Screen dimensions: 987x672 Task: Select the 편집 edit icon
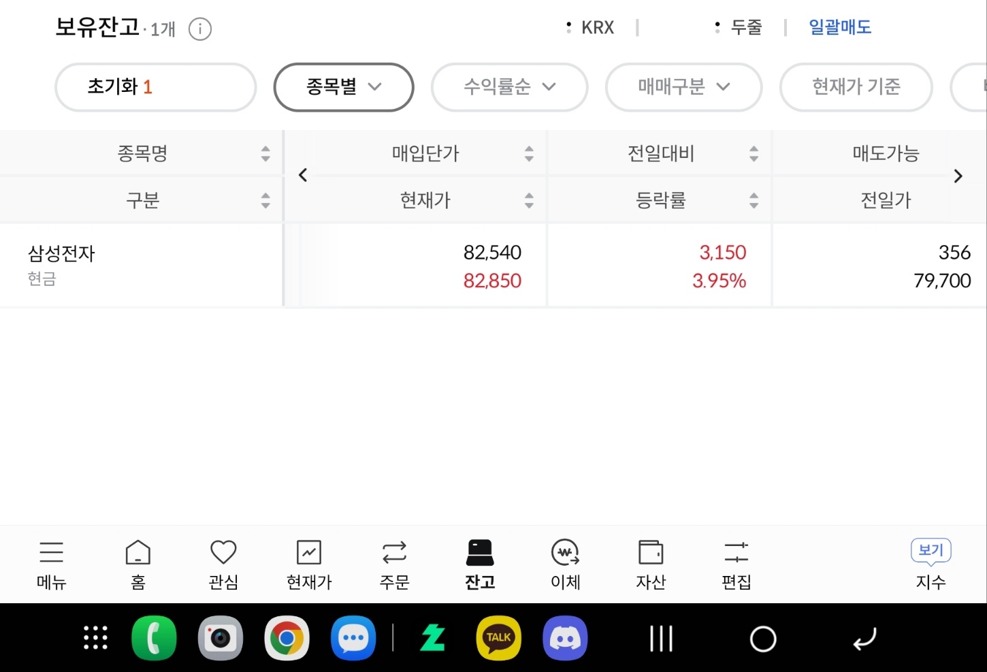pos(736,564)
